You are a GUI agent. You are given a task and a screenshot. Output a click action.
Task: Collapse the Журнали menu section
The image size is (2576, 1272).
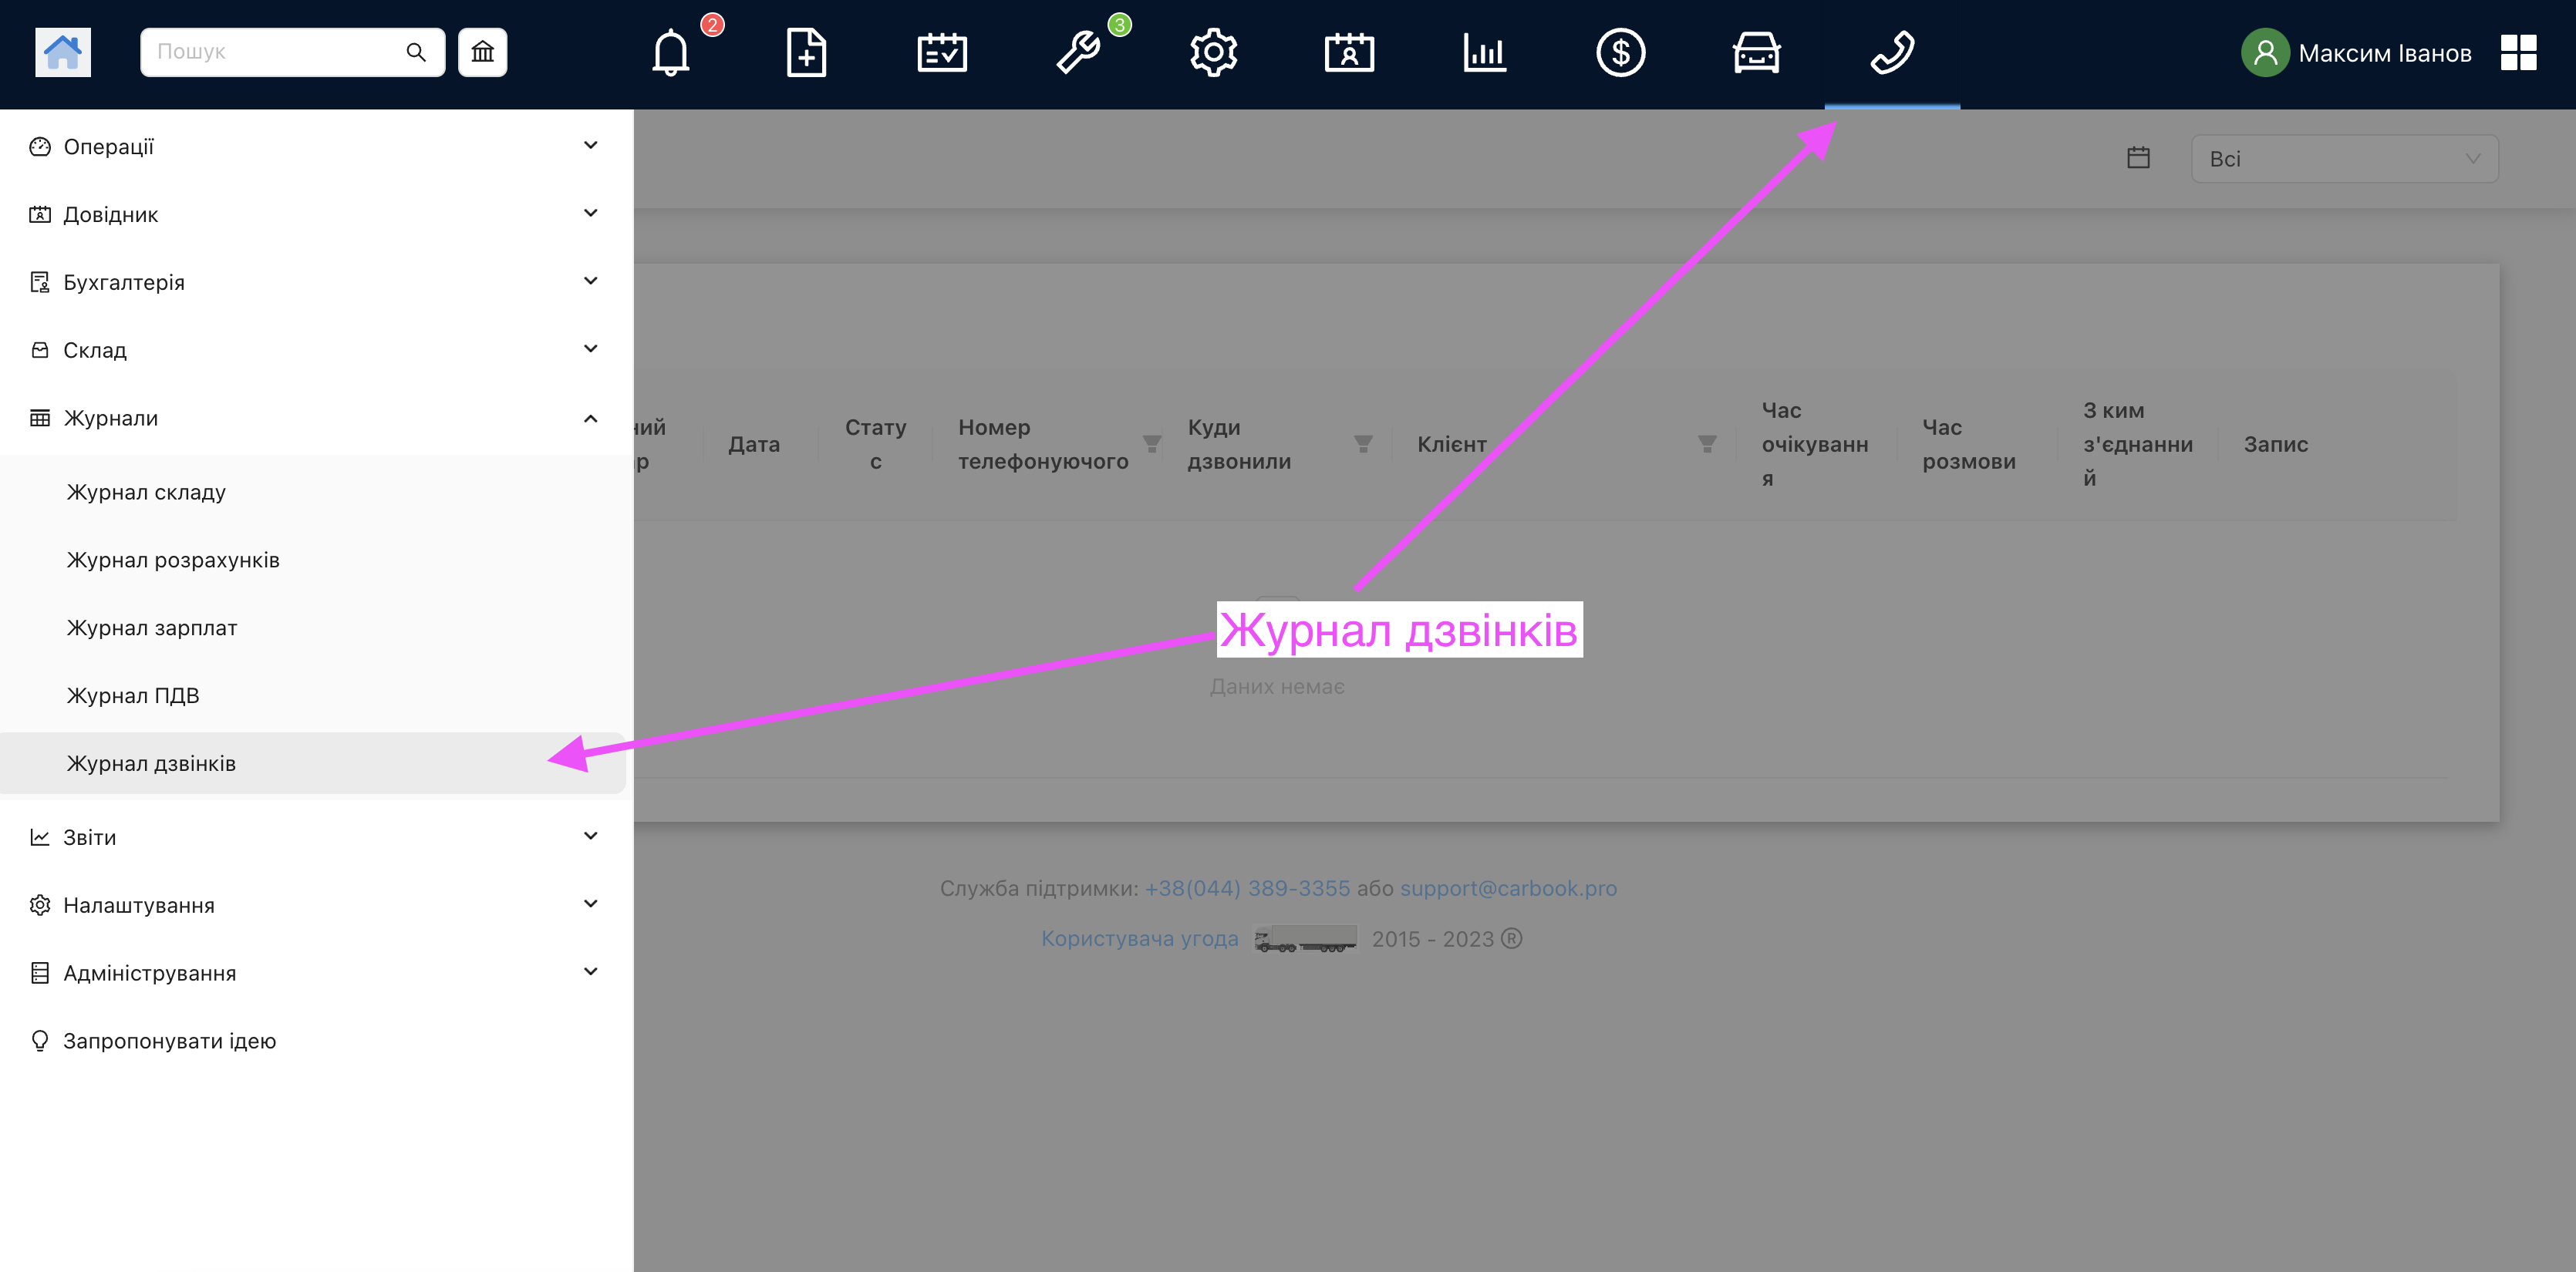coord(315,418)
